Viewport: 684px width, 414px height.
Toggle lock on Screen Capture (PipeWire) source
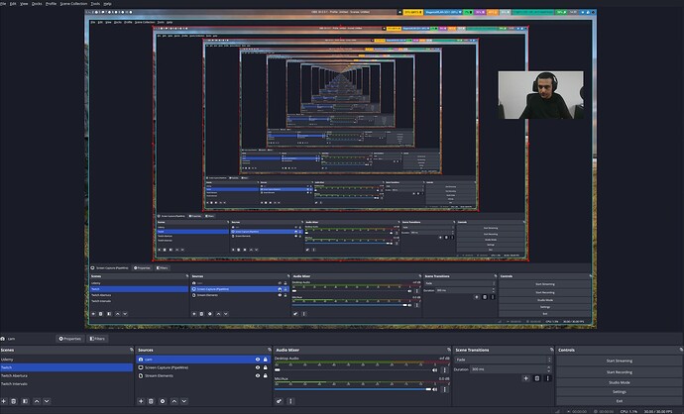click(267, 367)
